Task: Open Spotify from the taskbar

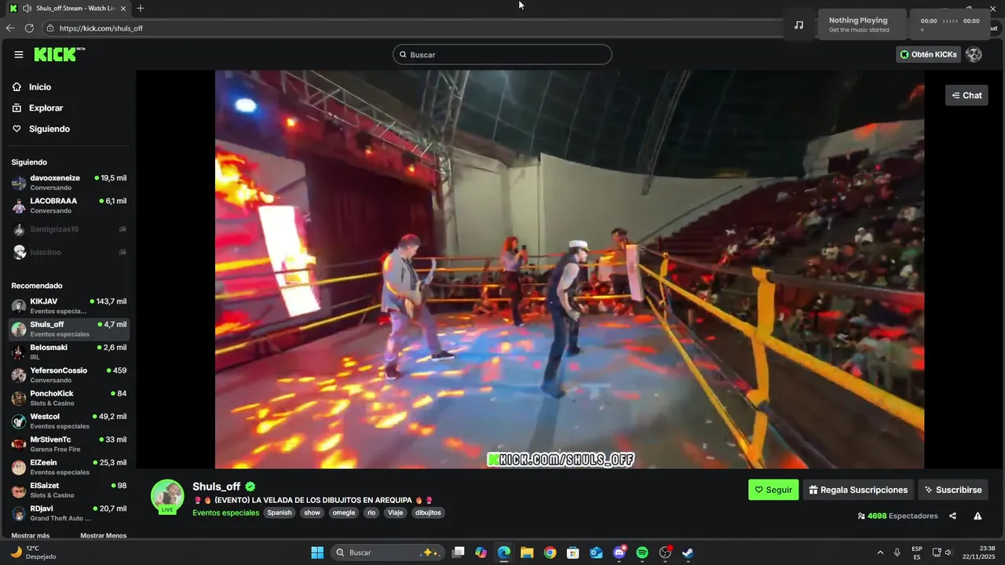Action: [642, 552]
